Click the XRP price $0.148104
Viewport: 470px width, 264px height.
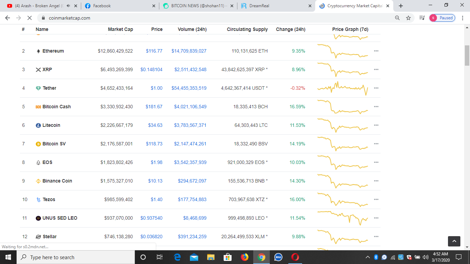pyautogui.click(x=151, y=69)
